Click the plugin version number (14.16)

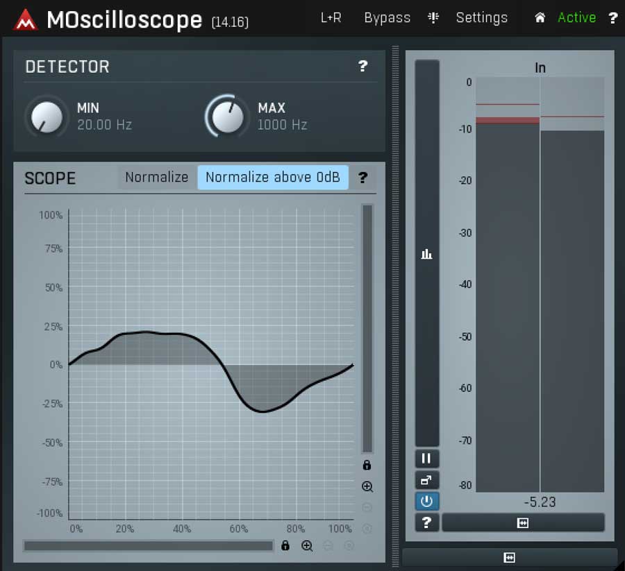[x=230, y=22]
